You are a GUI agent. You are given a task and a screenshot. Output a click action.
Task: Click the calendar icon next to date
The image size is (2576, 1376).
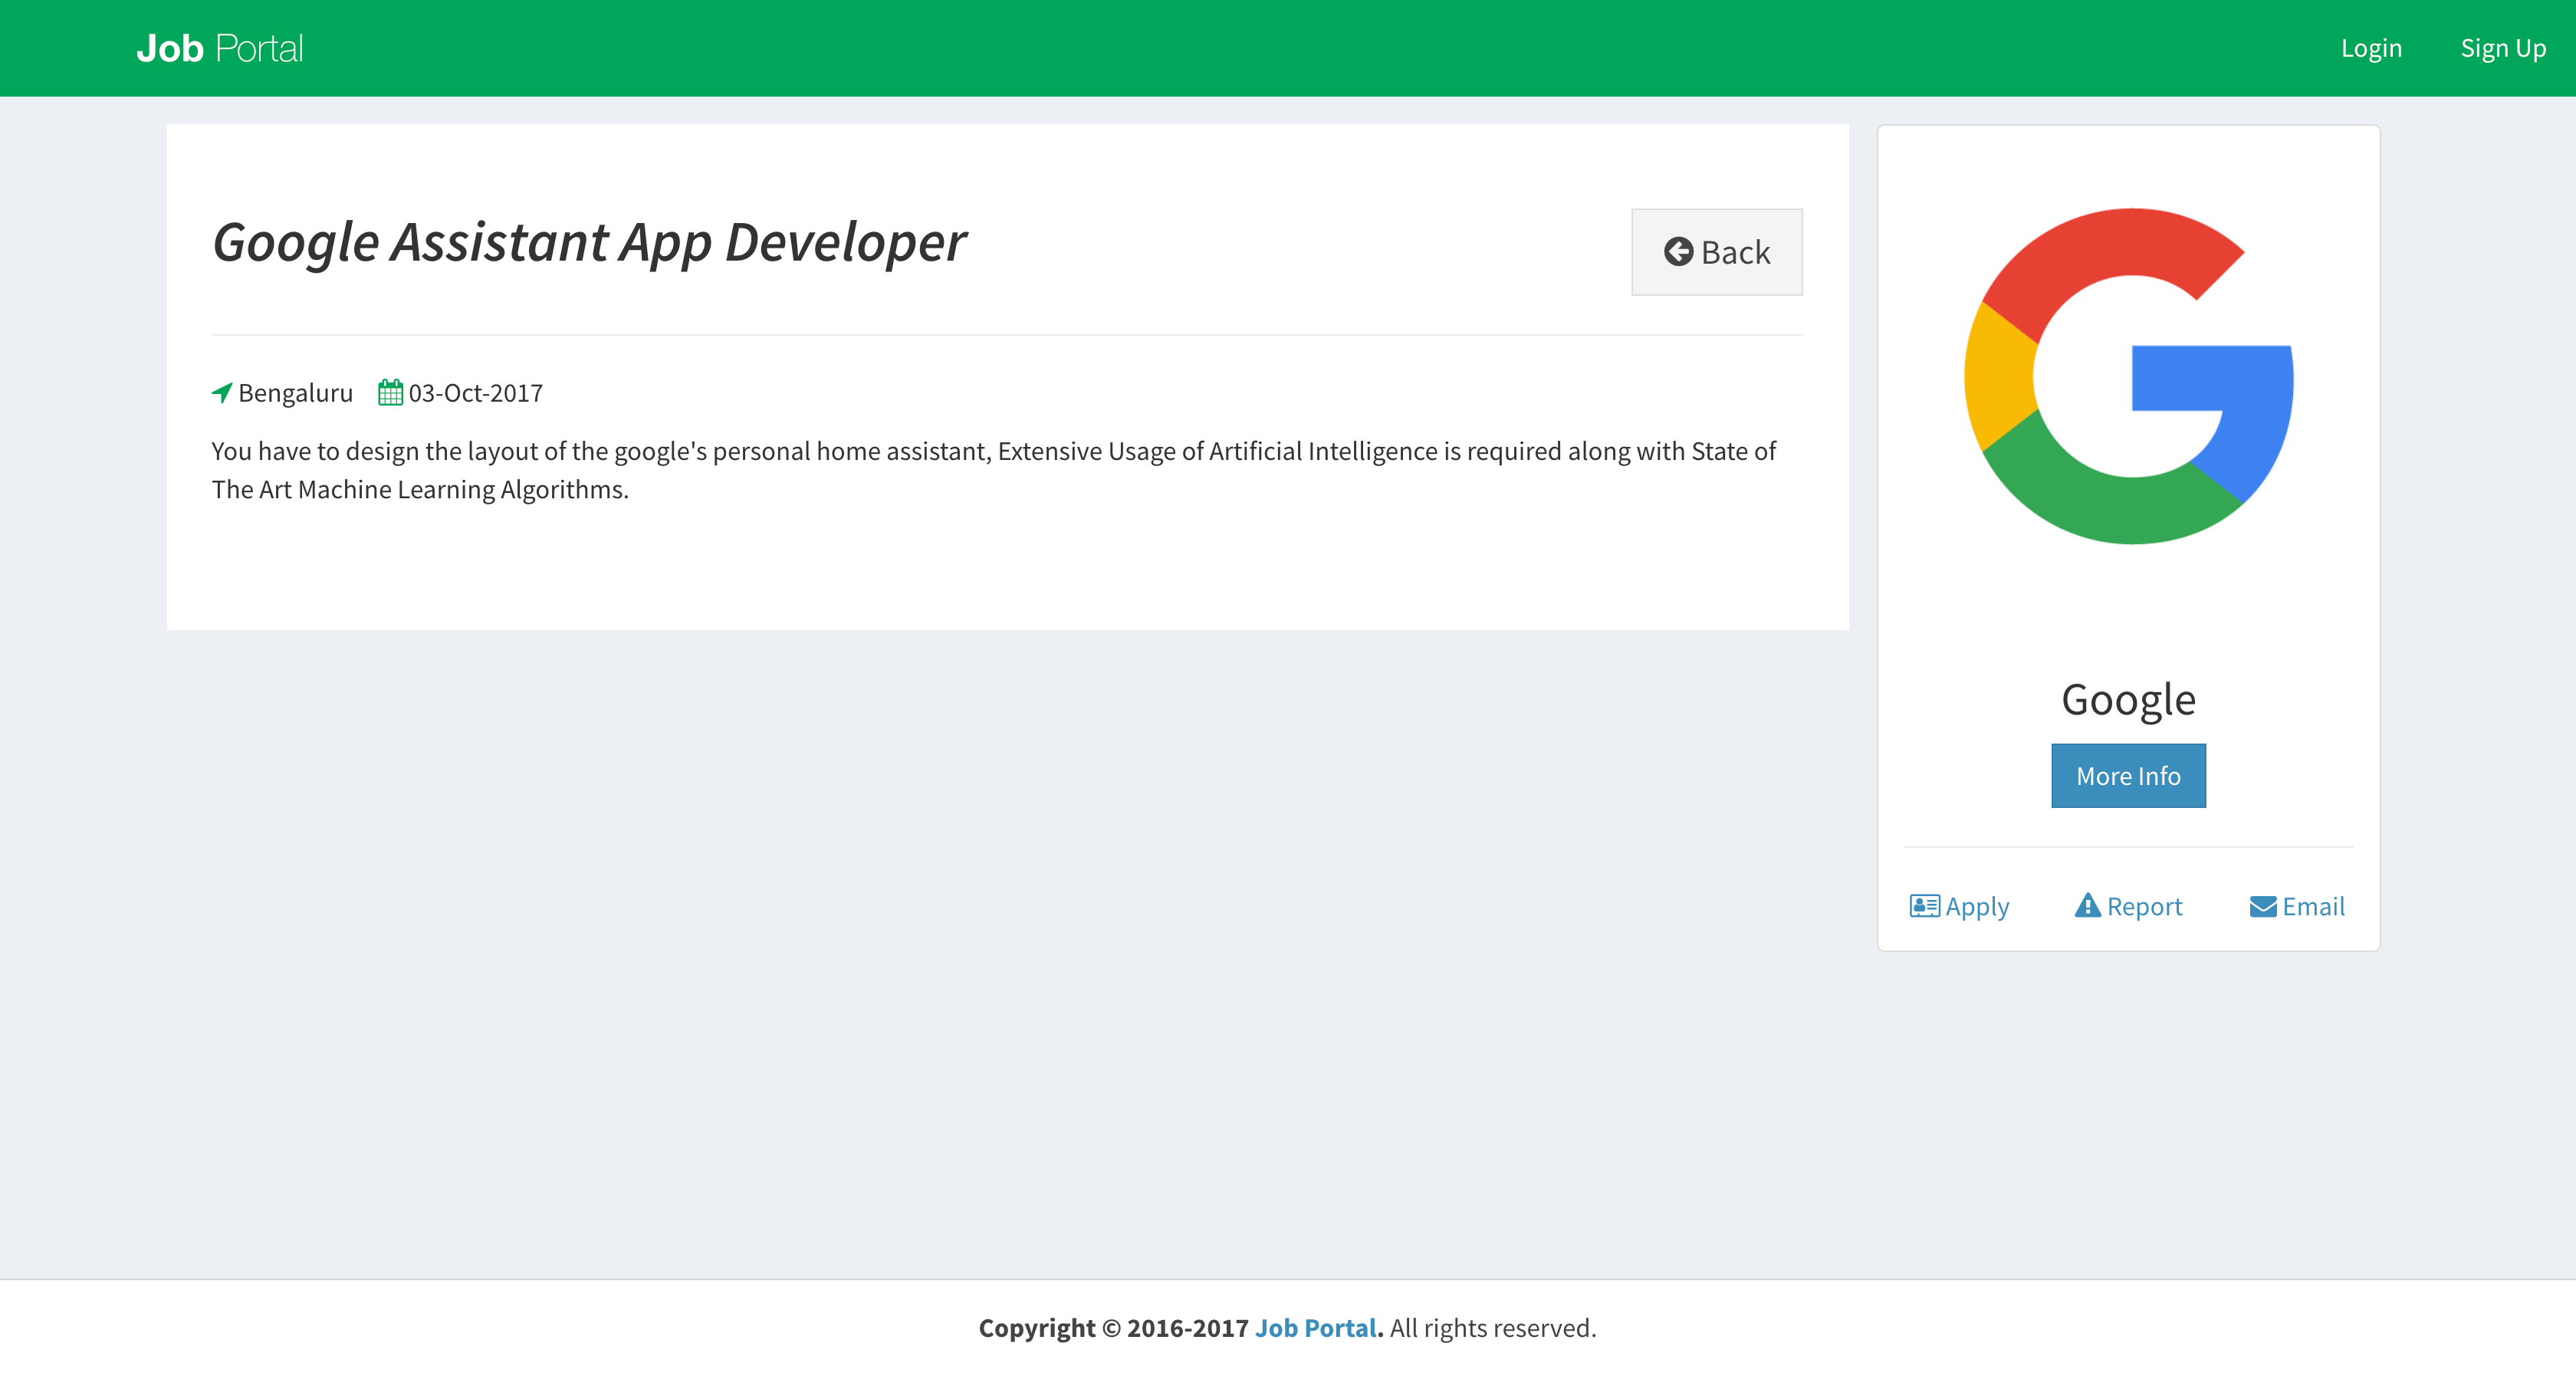click(x=390, y=393)
